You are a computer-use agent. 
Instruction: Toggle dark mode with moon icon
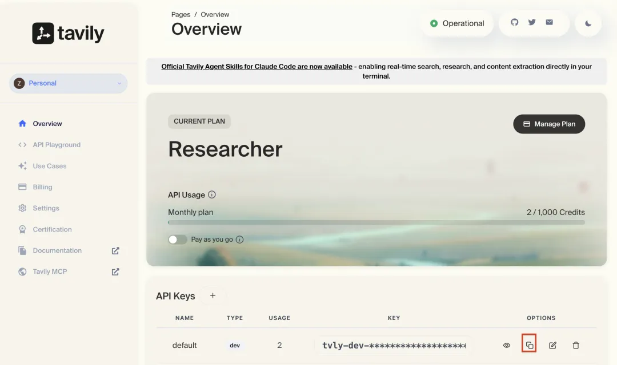[588, 23]
